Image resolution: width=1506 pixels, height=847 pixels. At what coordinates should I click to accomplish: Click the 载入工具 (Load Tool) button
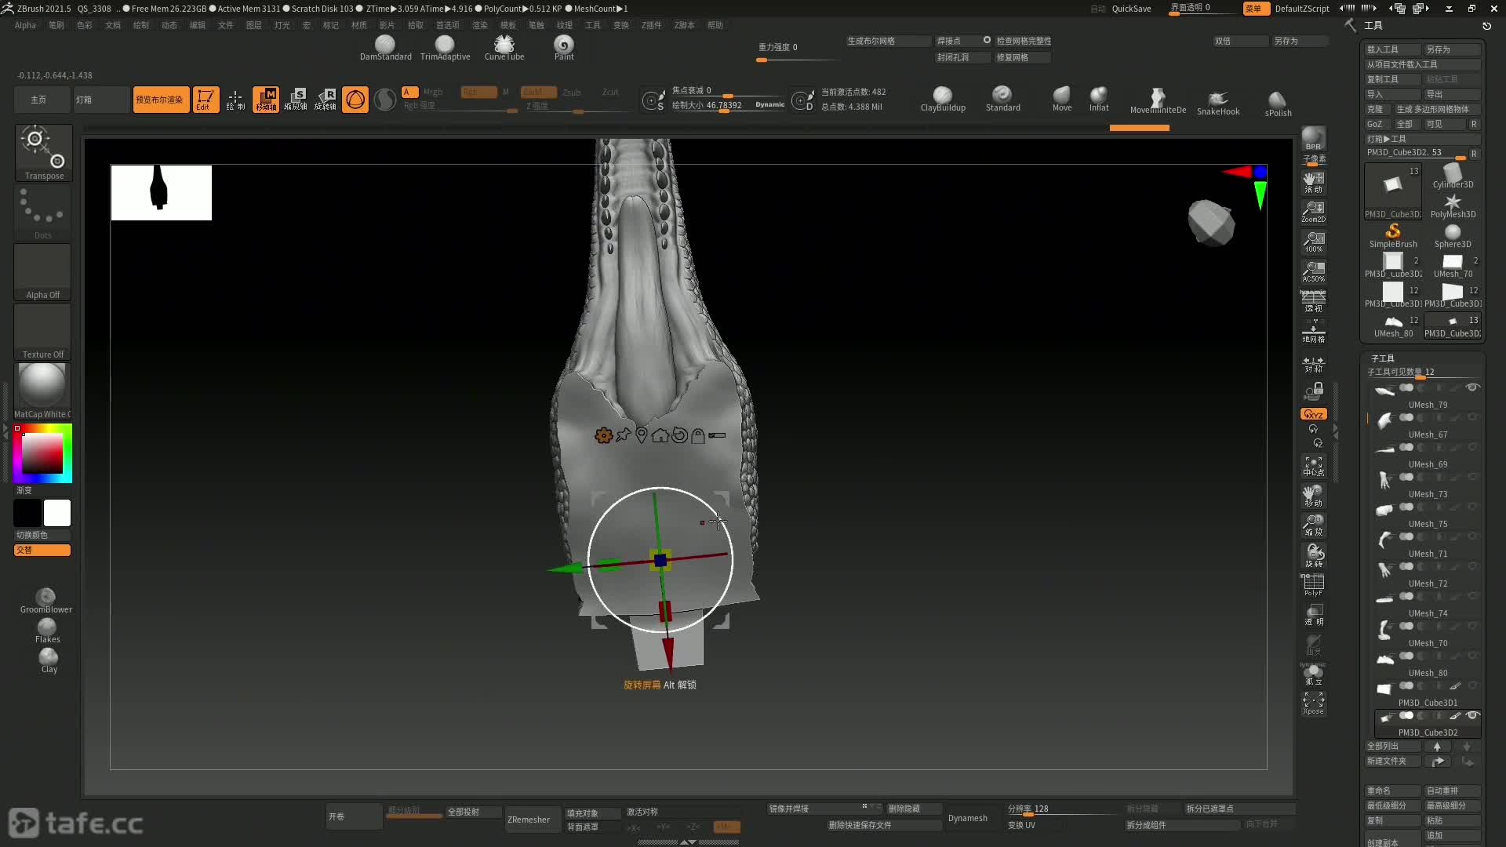pyautogui.click(x=1393, y=49)
